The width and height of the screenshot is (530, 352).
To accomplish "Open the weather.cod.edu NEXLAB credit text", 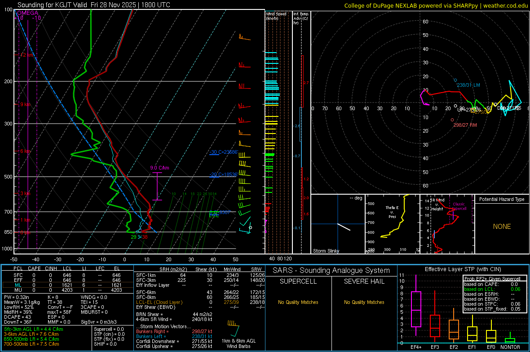I will [x=436, y=5].
